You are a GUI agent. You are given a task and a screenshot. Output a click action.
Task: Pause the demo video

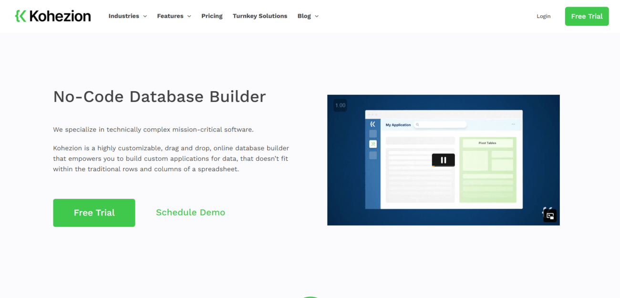pyautogui.click(x=443, y=160)
